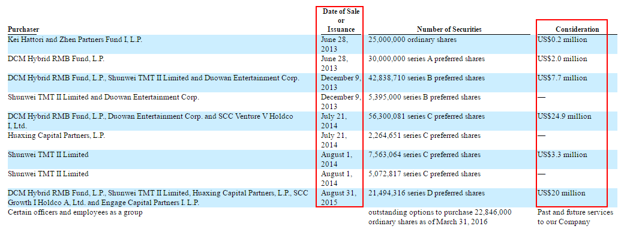This screenshot has width=633, height=232.
Task: Select 30,000,000 series A preferred shares cell
Action: (x=427, y=59)
